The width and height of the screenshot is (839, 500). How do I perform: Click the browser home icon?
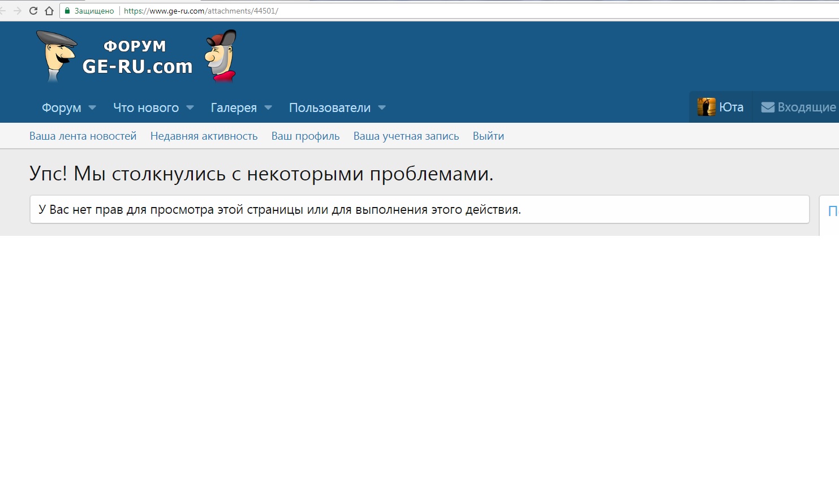(49, 11)
